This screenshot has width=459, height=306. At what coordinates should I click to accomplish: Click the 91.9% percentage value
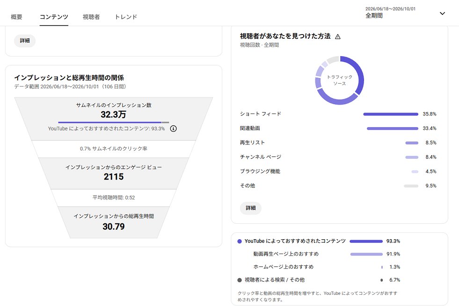click(x=393, y=254)
